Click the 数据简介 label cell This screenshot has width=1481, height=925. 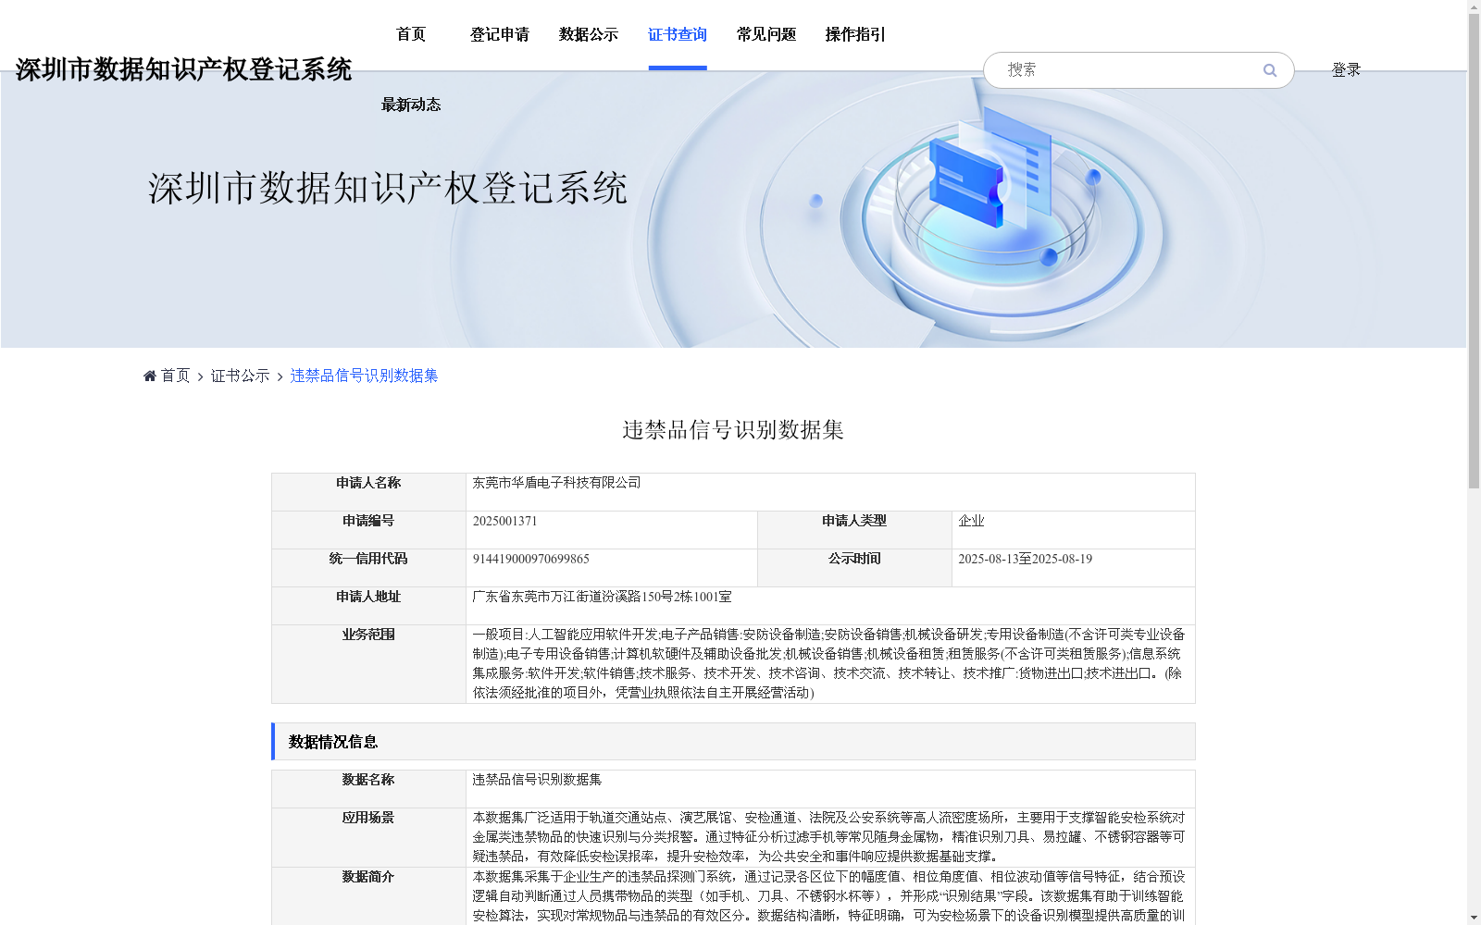tap(368, 895)
